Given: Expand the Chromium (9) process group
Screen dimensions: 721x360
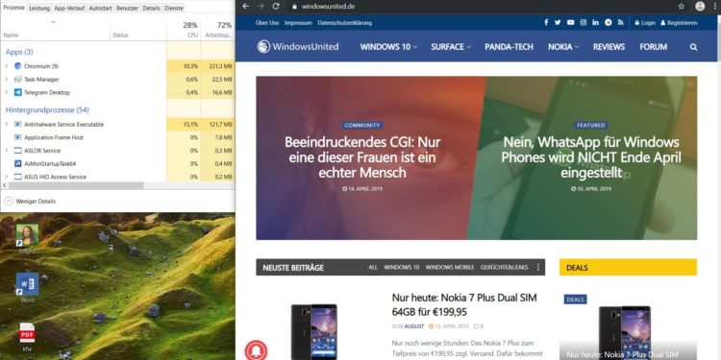Looking at the screenshot, I should coord(7,66).
